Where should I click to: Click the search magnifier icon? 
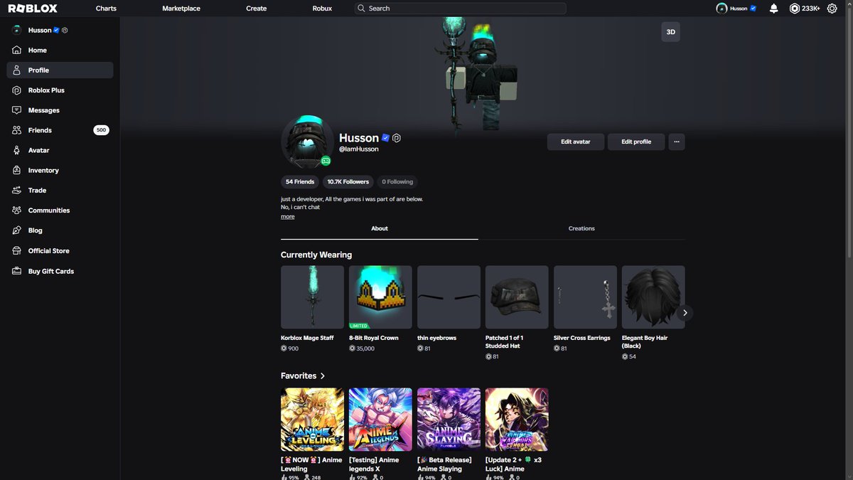pos(362,9)
